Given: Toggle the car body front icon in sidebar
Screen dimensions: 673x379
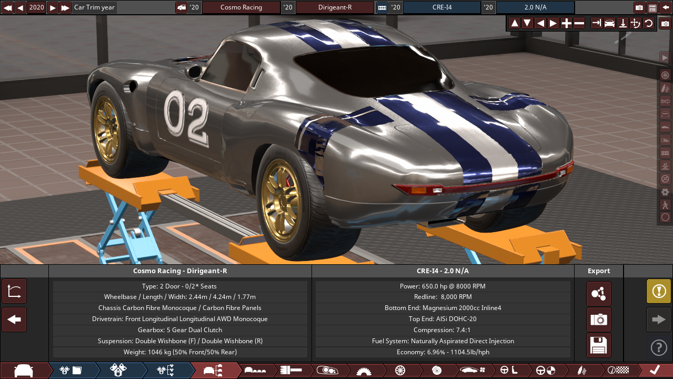Looking at the screenshot, I should pyautogui.click(x=665, y=114).
